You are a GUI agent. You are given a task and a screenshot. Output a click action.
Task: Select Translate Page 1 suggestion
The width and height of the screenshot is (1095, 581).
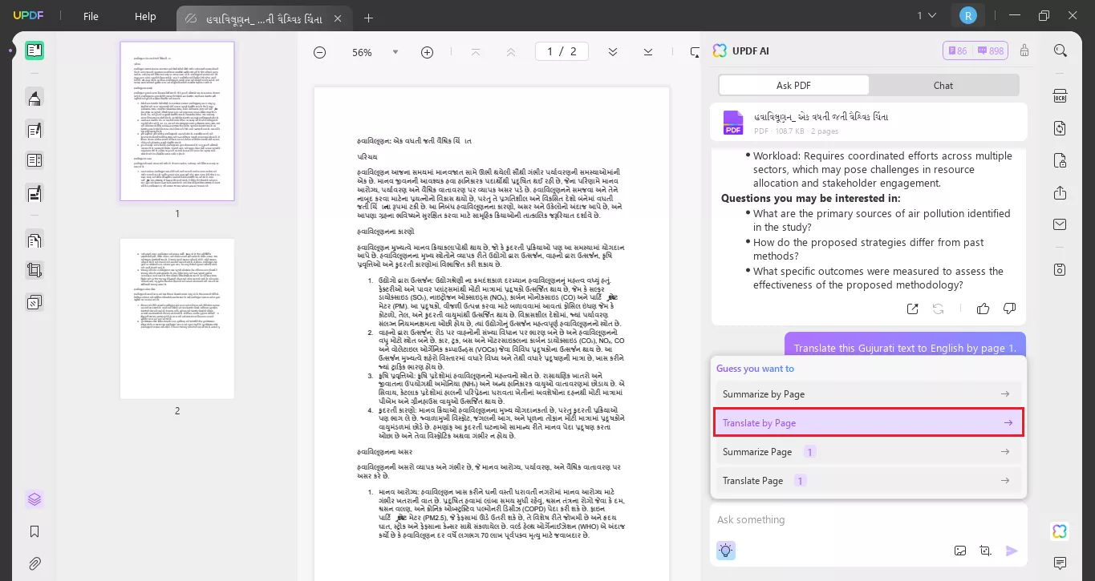coord(868,481)
